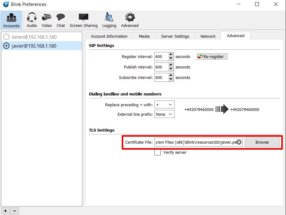Switch to the account Advanced tab
Screen dimensions: 286x215
235,36
